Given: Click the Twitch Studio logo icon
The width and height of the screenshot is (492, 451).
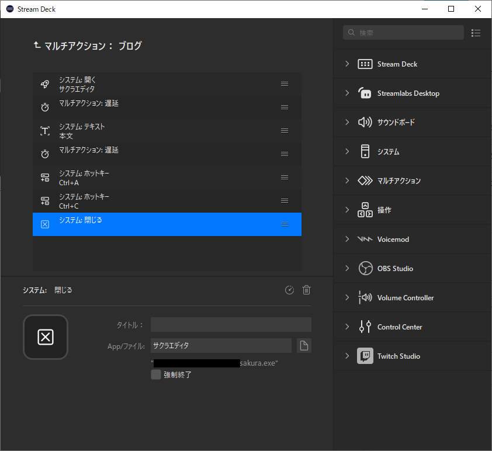Looking at the screenshot, I should click(365, 356).
